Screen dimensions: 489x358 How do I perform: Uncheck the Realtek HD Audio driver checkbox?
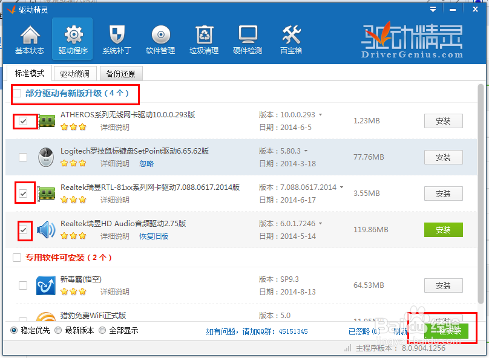tap(23, 230)
